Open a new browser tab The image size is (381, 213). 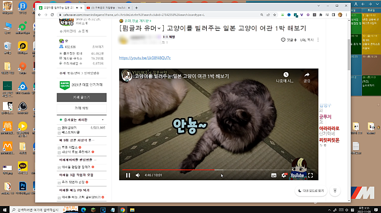137,8
